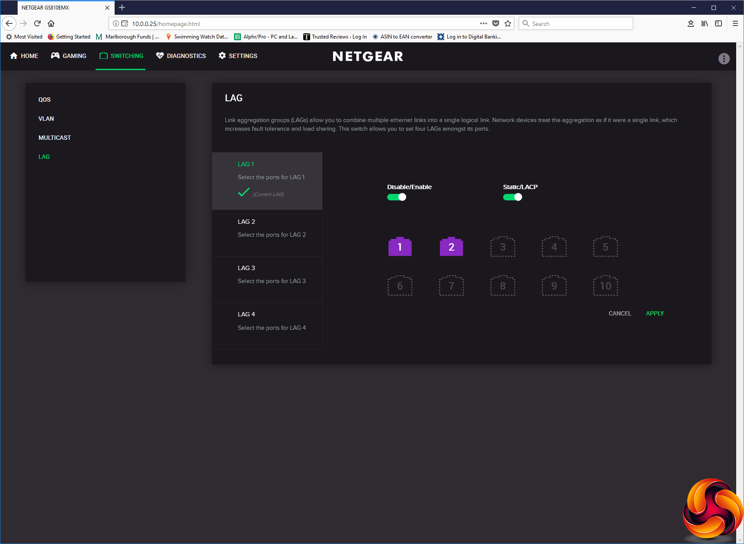Click the NETGEAR logo
Screen dimensions: 744x544
[368, 56]
